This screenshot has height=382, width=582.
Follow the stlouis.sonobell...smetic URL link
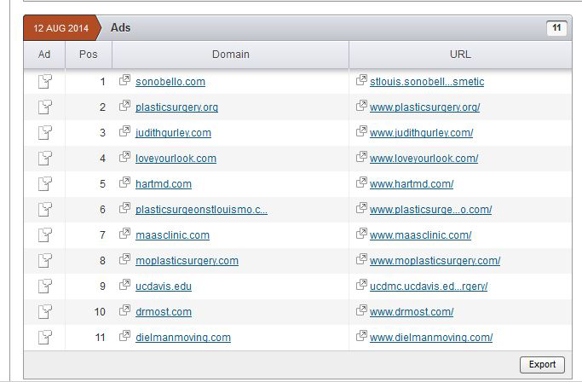coord(426,82)
